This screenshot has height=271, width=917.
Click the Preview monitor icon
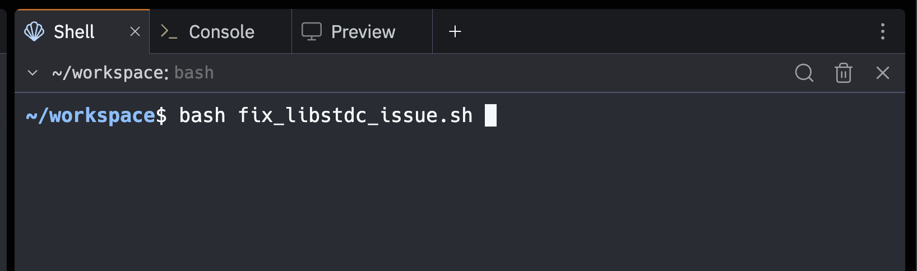(312, 32)
